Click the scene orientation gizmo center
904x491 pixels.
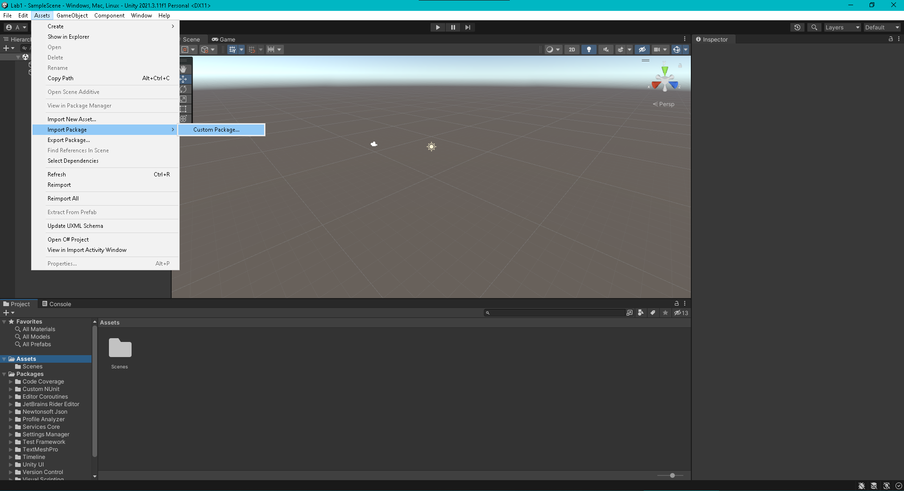click(x=665, y=81)
